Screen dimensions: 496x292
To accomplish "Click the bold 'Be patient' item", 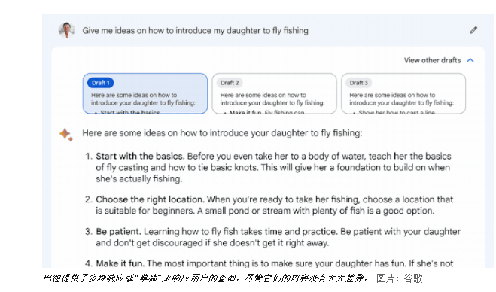I will click(x=118, y=232).
